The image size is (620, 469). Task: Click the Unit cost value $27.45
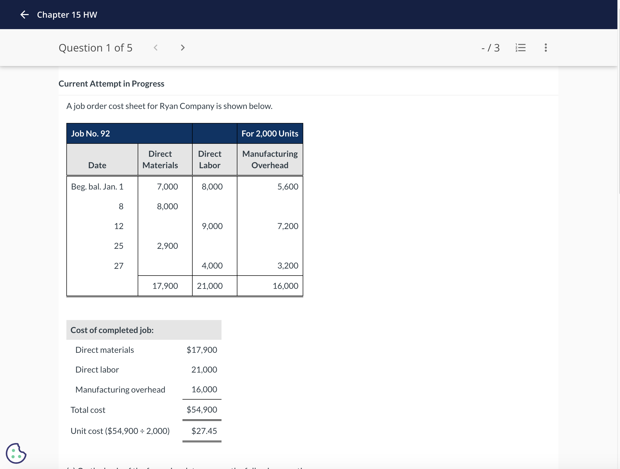[204, 431]
